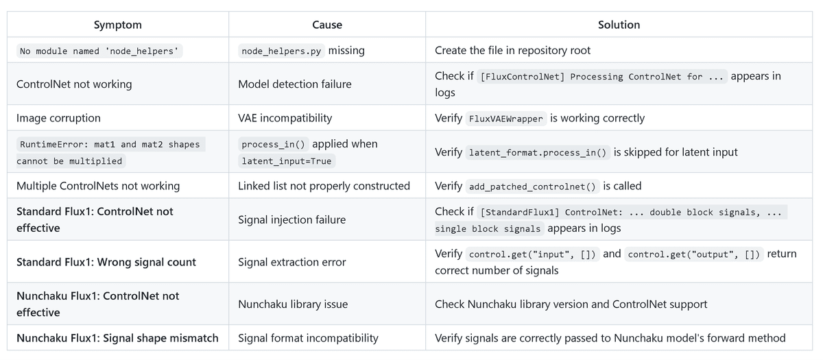
Task: Click the Symptom column header
Action: [117, 25]
